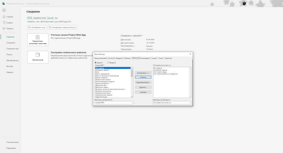Open the Управление учетными записями tile
This screenshot has height=153, width=283.
(x=38, y=40)
